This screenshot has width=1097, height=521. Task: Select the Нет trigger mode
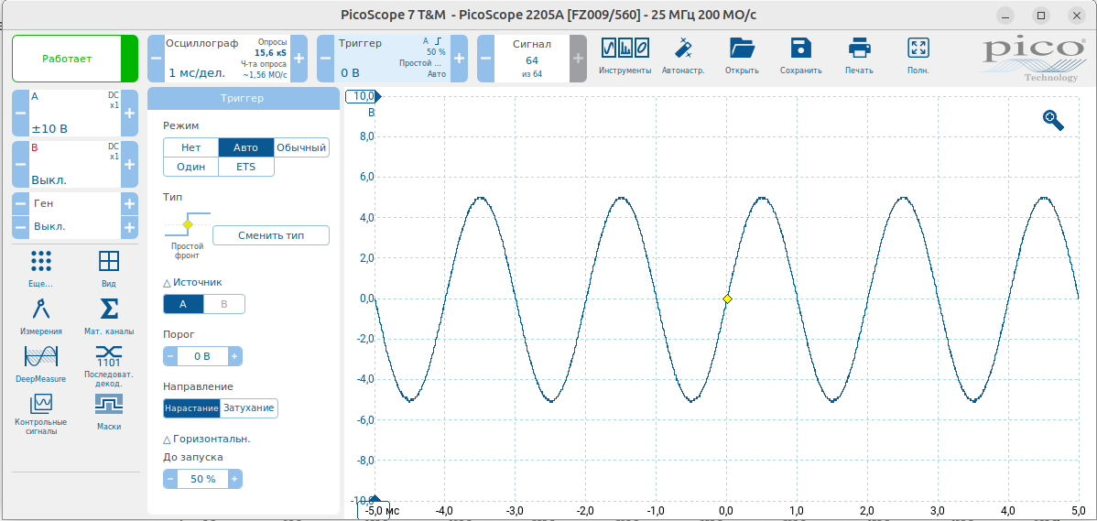pos(190,147)
